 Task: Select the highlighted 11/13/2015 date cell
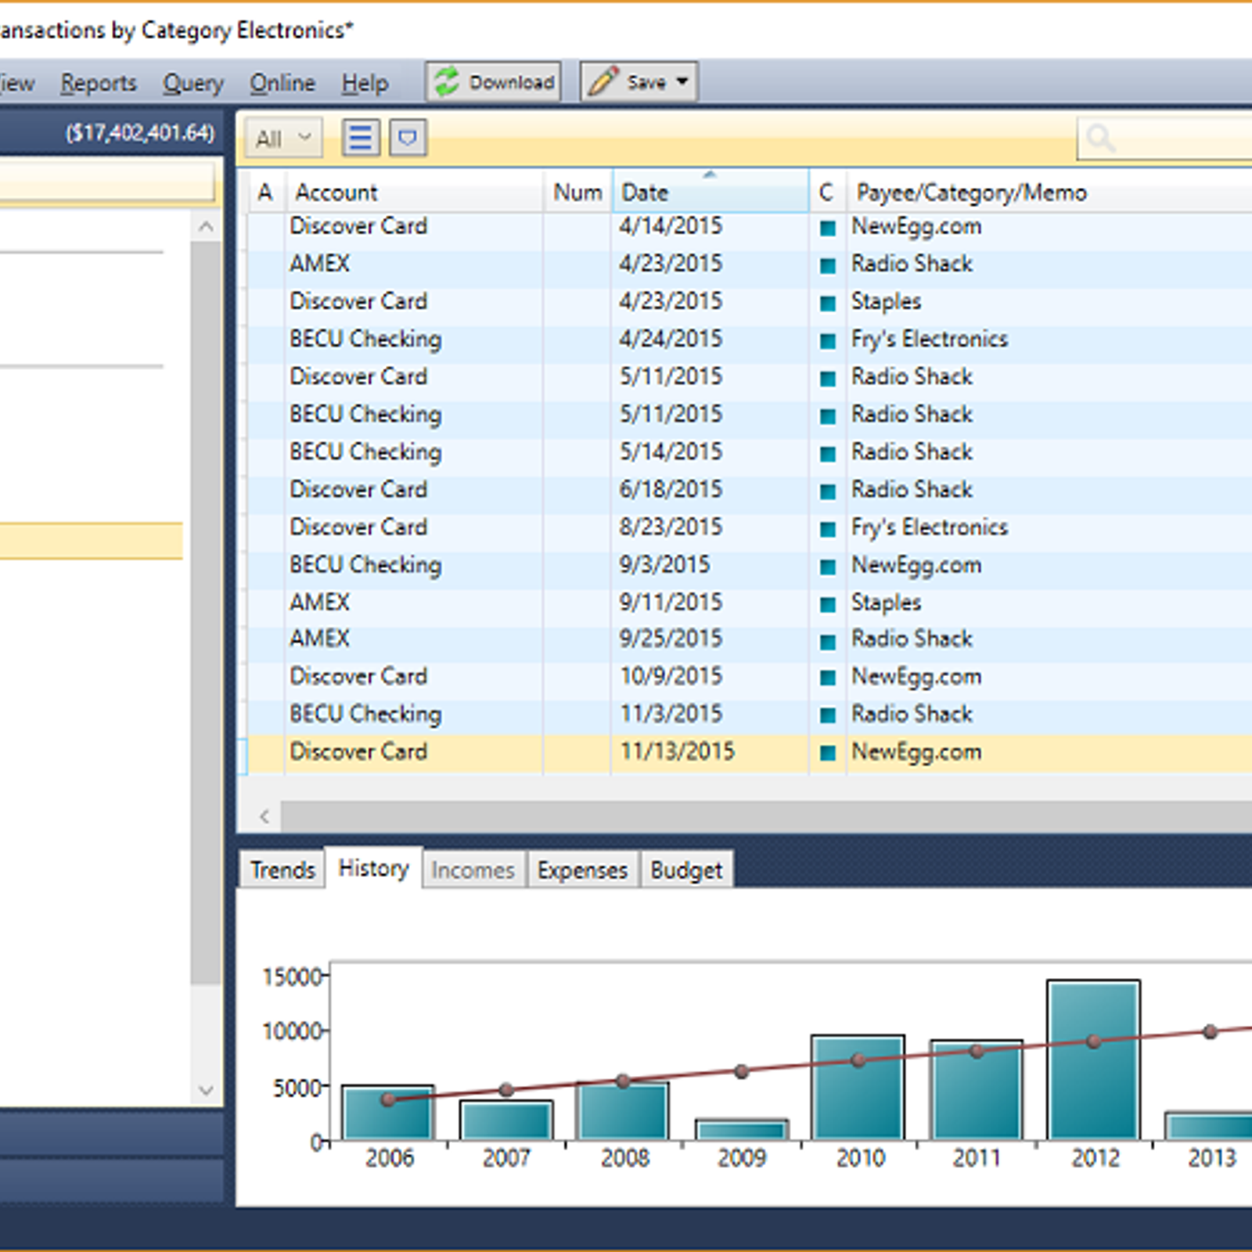point(711,752)
